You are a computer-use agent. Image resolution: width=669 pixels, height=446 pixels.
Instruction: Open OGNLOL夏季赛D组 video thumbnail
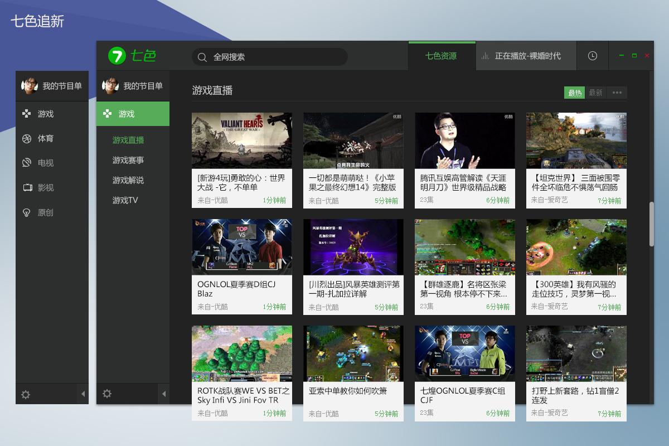[242, 247]
